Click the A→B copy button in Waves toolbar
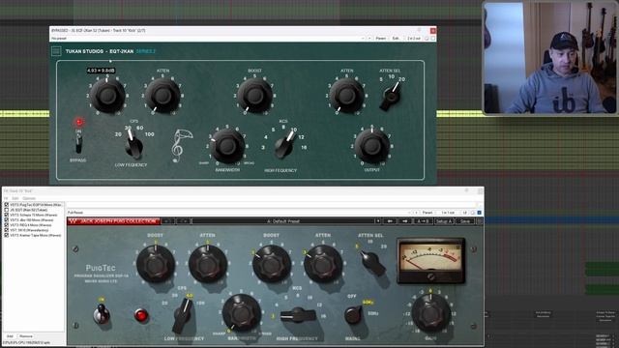Viewport: 619px width, 348px height. point(423,221)
